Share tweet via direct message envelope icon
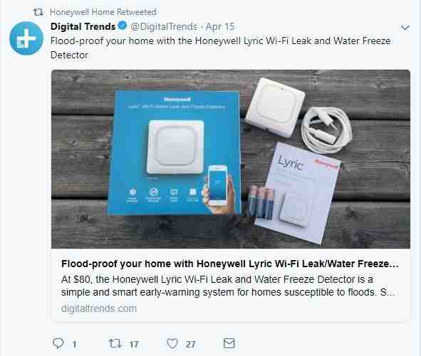 [229, 343]
